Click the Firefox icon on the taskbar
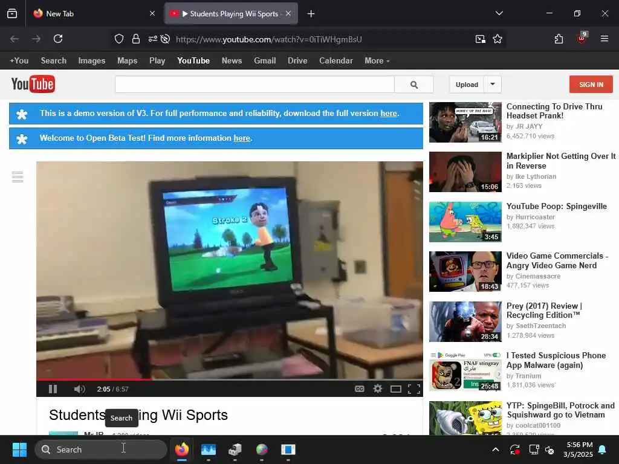This screenshot has height=464, width=619. [x=181, y=449]
